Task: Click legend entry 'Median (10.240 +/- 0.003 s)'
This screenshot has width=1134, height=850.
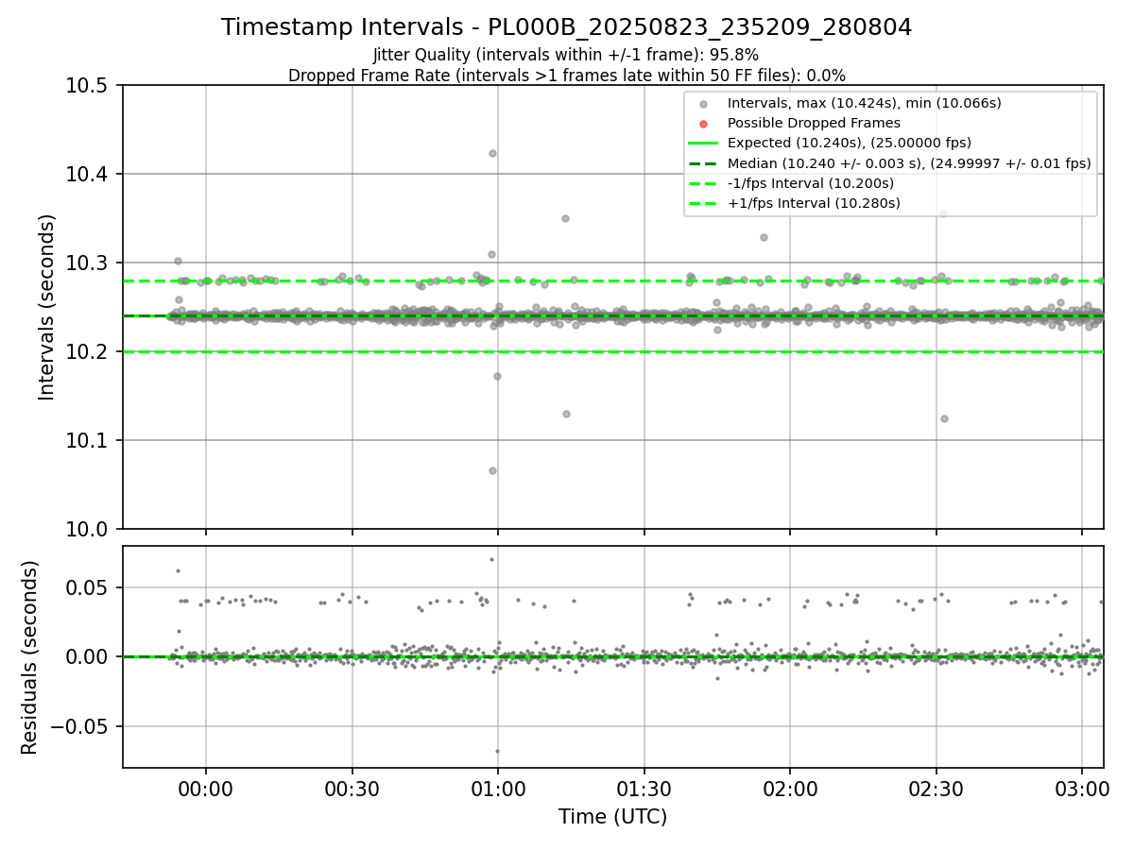Action: (x=909, y=163)
